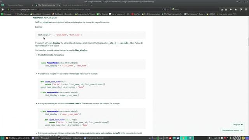
Task: Open the Documentation version 1.11 selector
Action: 232,131
